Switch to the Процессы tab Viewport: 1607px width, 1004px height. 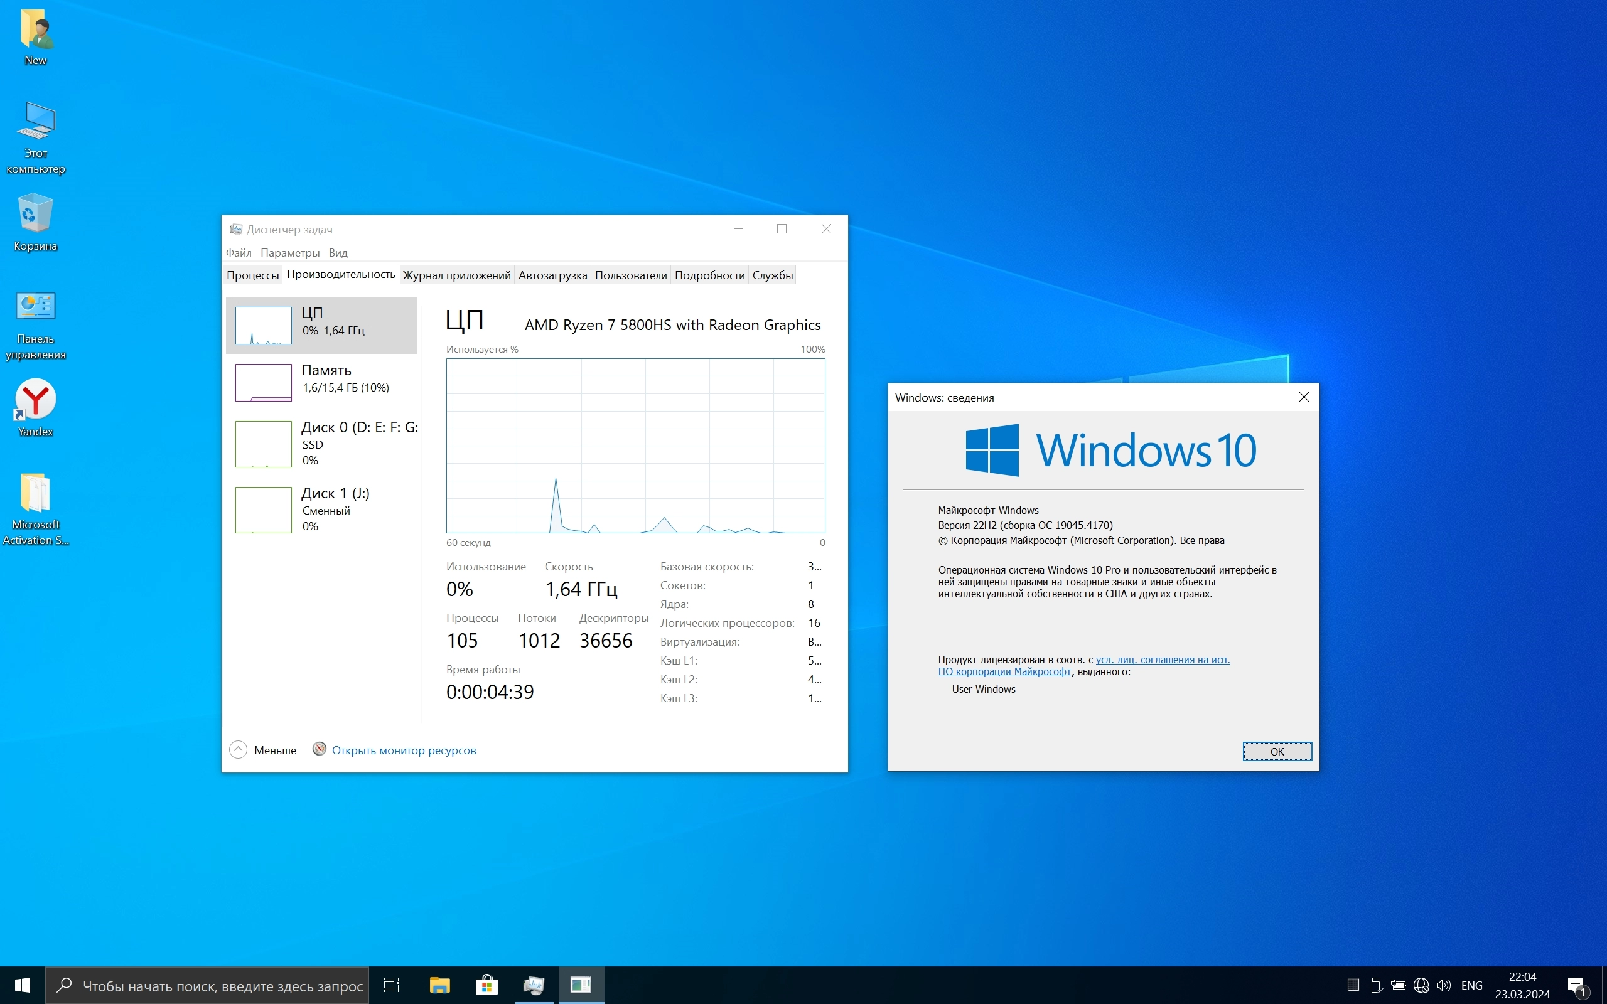click(x=252, y=275)
